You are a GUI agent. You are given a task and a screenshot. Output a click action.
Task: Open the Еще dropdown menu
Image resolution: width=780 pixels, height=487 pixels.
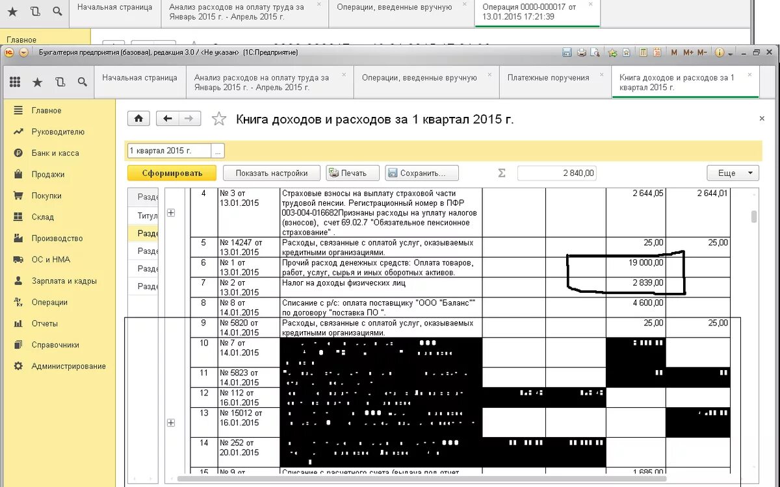coord(733,173)
